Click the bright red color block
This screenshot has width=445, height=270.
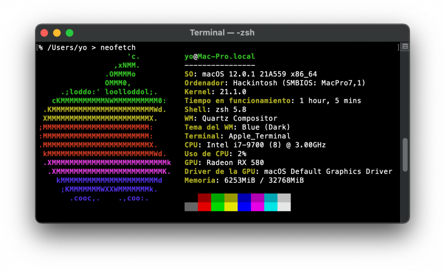tap(204, 207)
